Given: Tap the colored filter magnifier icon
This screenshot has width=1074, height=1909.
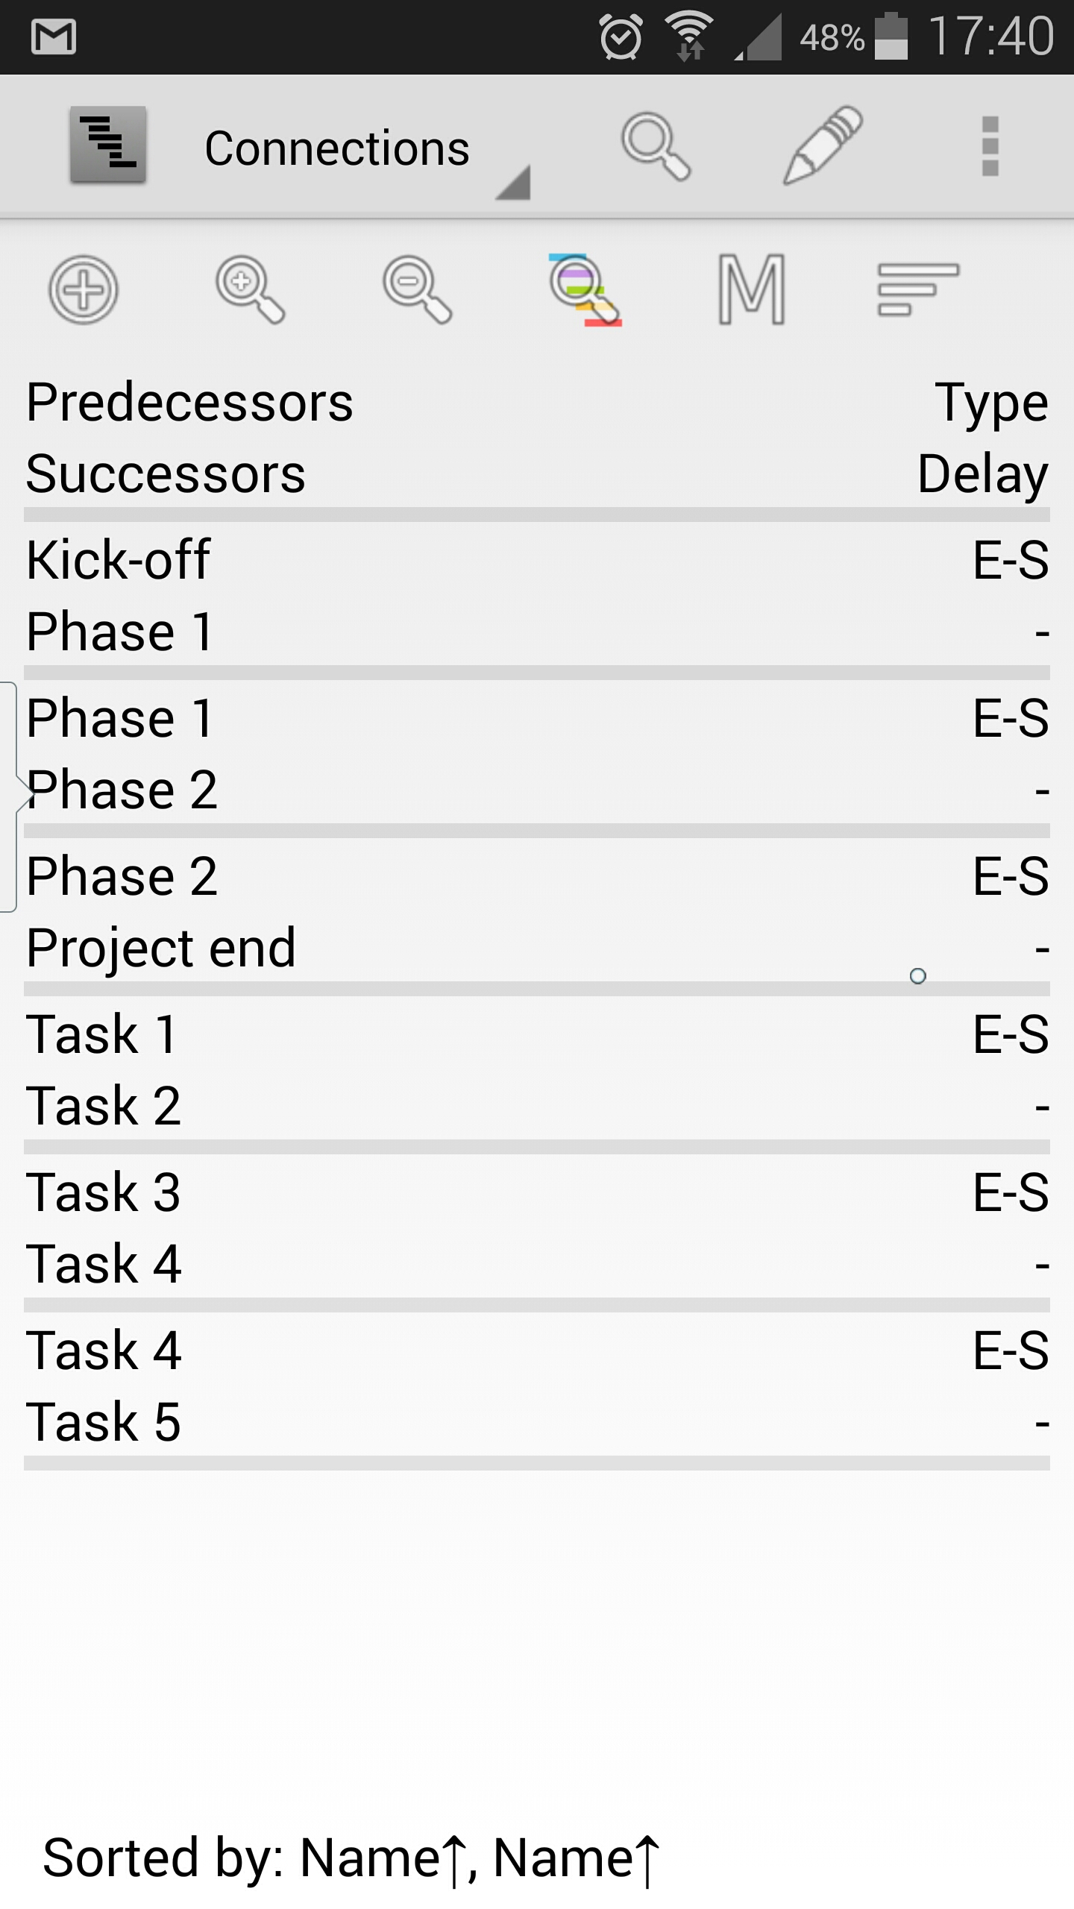Looking at the screenshot, I should tap(585, 289).
